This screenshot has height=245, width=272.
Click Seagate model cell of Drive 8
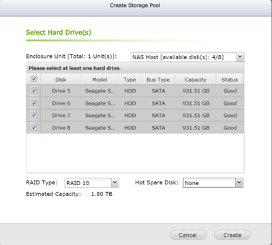[100, 128]
